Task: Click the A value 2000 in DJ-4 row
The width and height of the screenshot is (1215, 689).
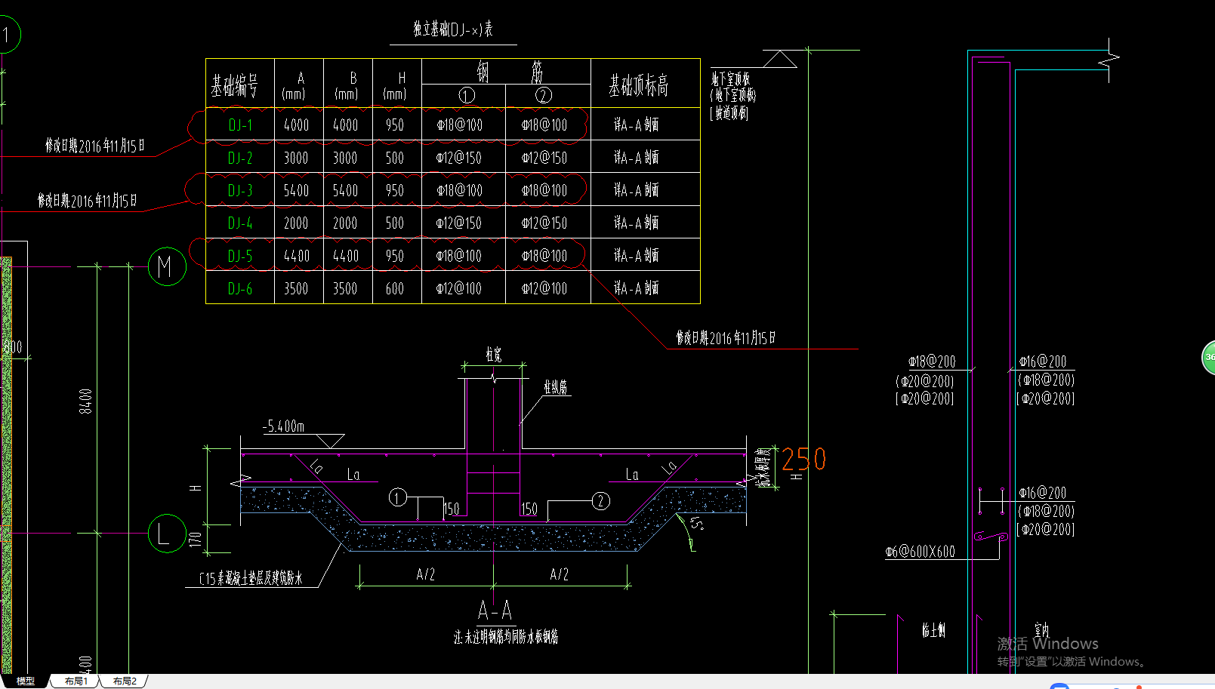Action: (x=296, y=223)
